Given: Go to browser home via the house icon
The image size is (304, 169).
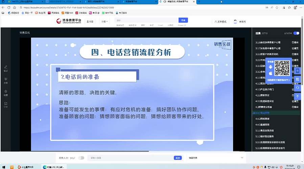Looking at the screenshot, I should click(15, 7).
